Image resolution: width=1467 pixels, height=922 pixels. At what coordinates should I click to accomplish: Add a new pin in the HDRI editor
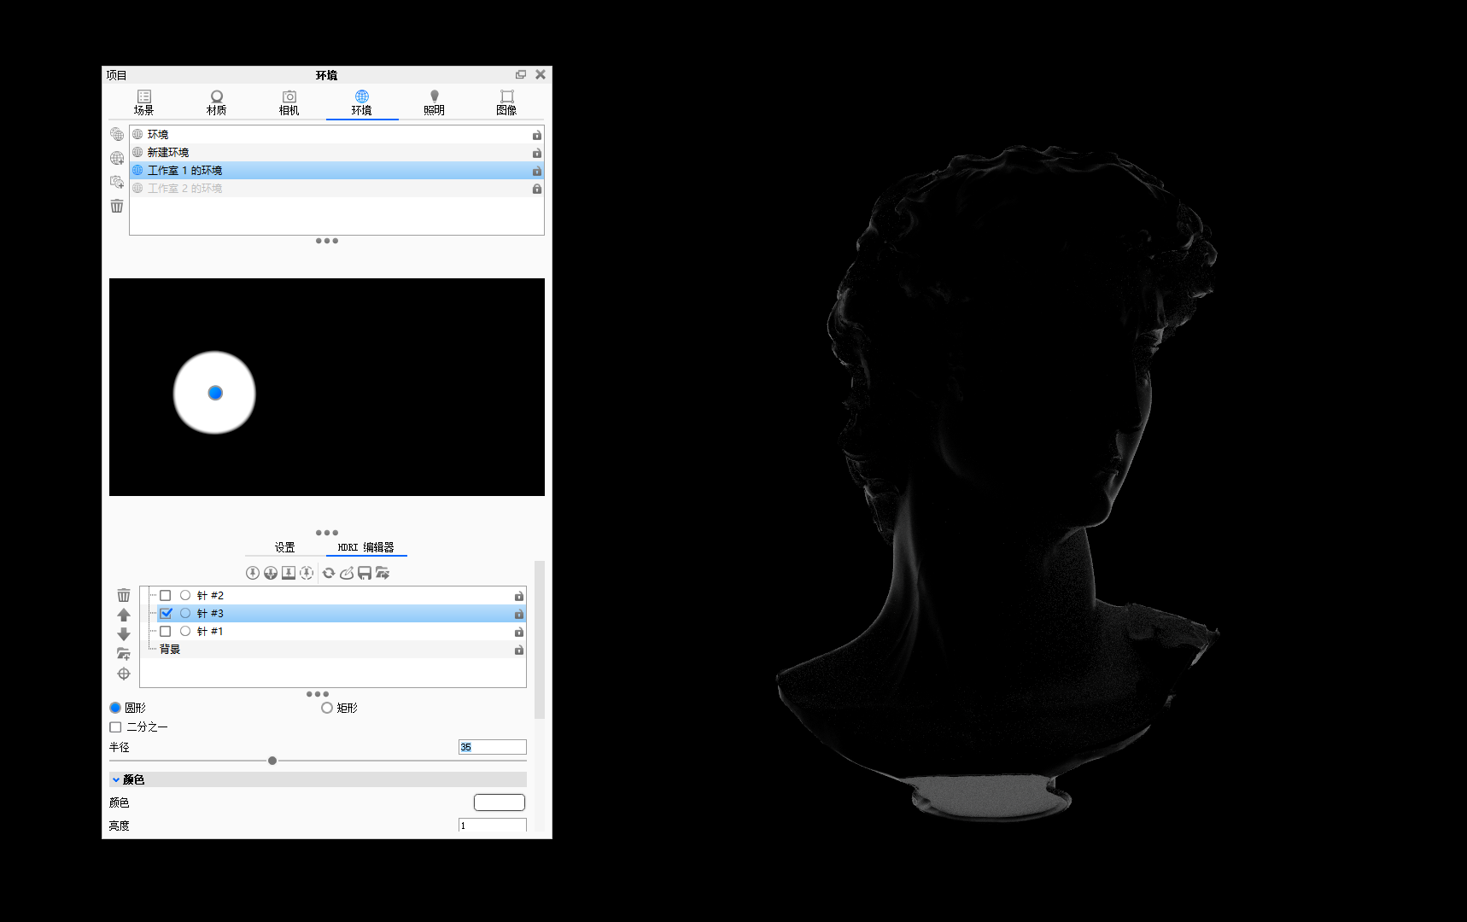(253, 573)
